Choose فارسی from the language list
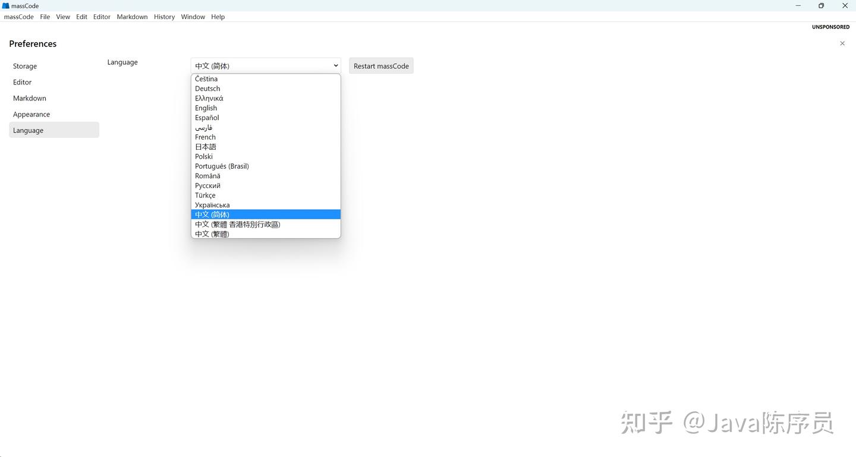 (x=266, y=127)
